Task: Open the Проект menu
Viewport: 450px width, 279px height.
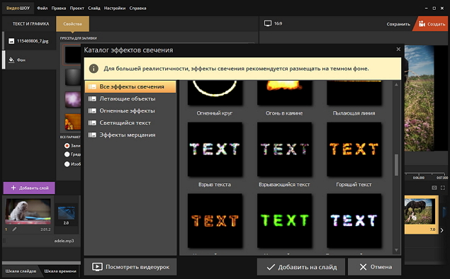Action: pyautogui.click(x=77, y=8)
